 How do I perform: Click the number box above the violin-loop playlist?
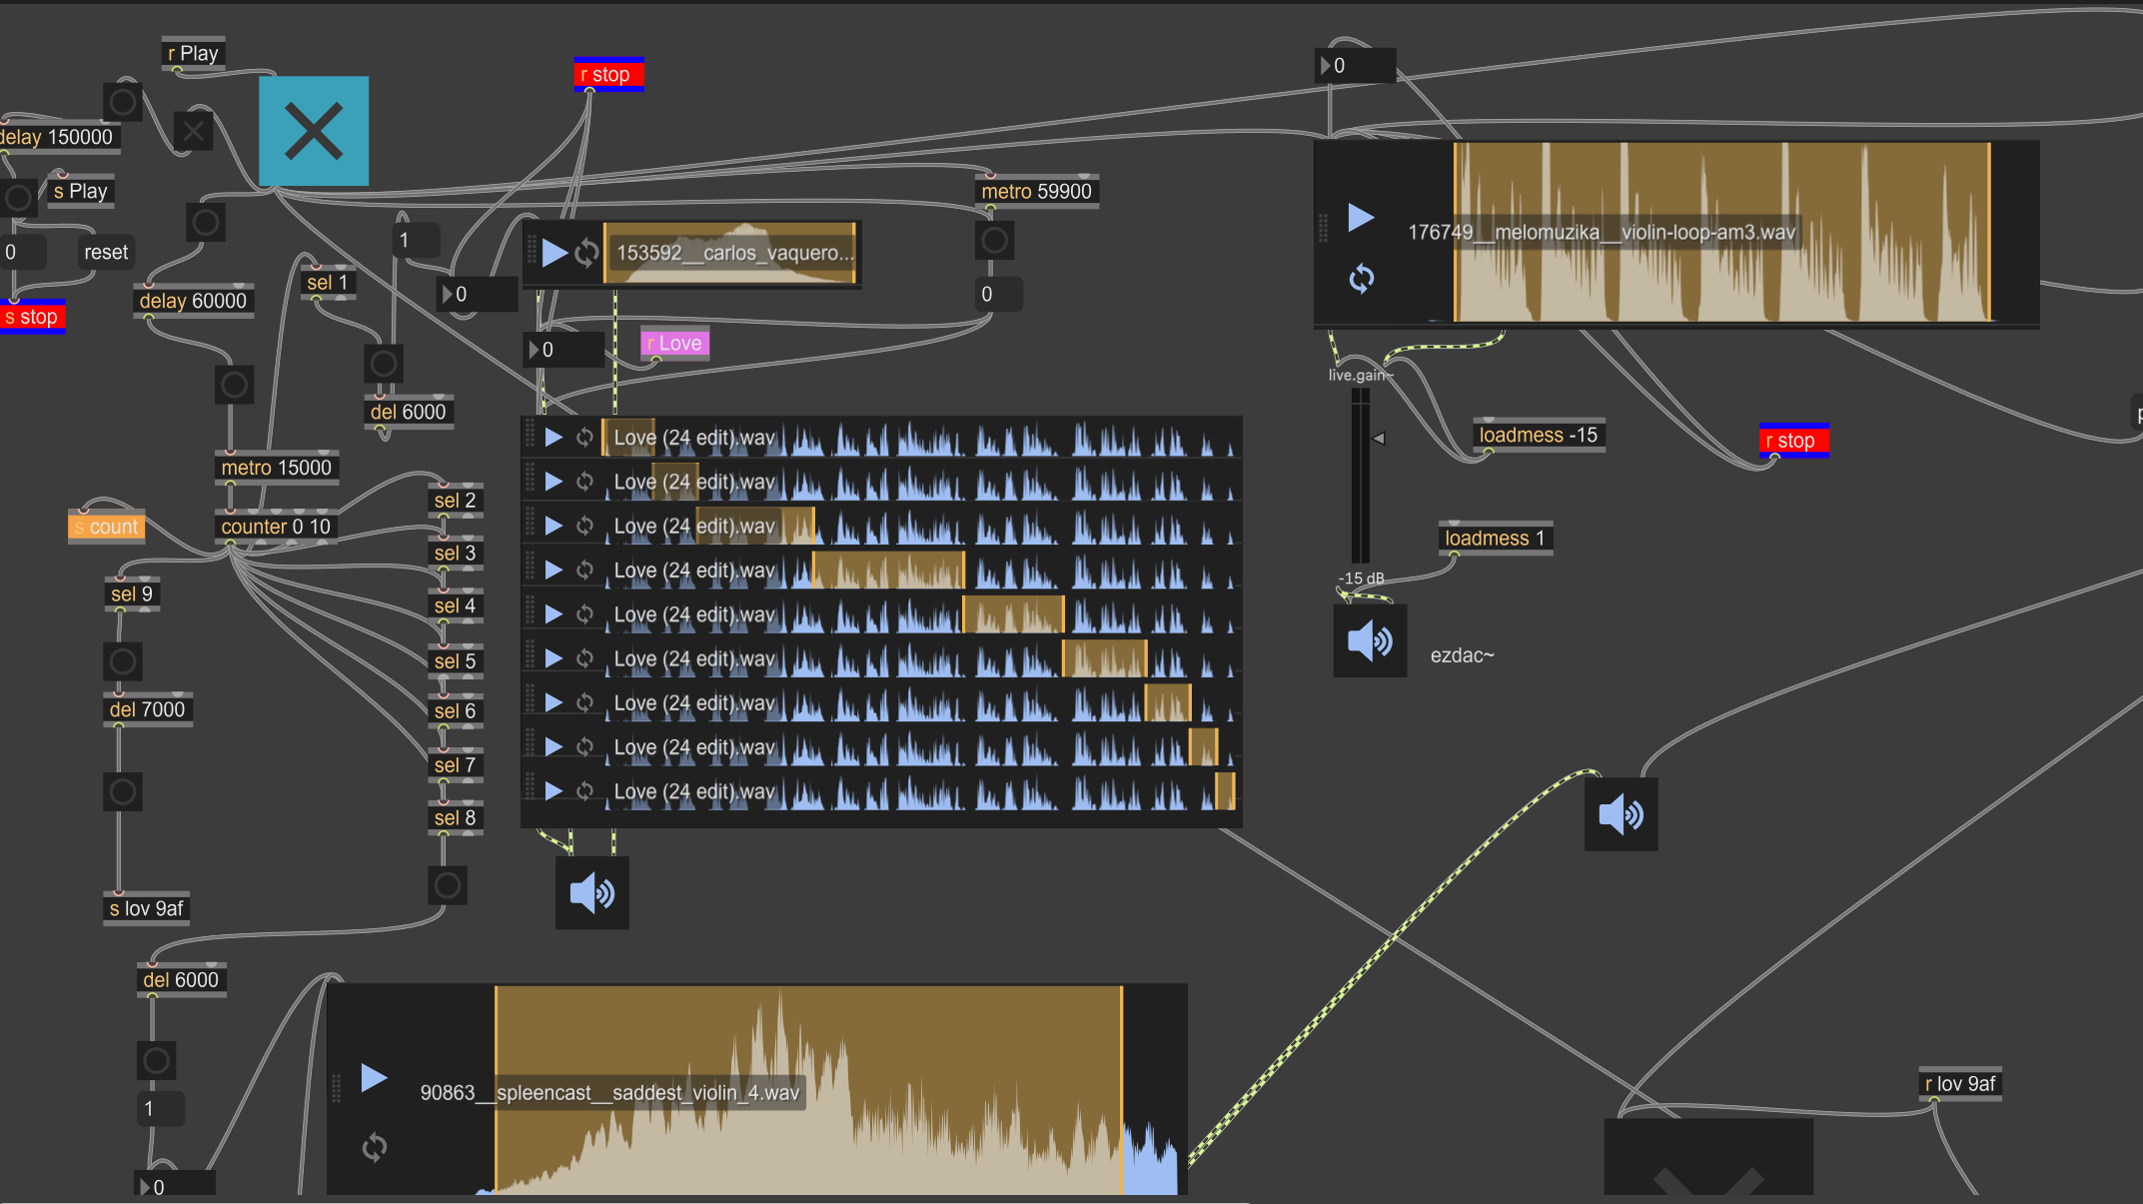click(x=1355, y=66)
